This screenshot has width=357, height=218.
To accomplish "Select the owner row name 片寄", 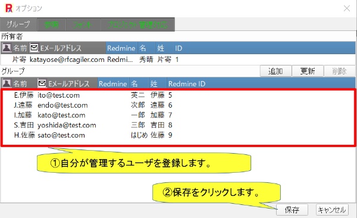I will coord(19,60).
